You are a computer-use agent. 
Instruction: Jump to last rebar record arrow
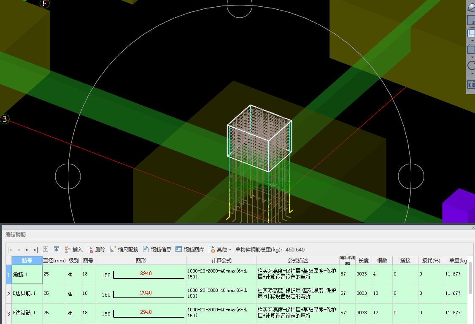(35, 250)
